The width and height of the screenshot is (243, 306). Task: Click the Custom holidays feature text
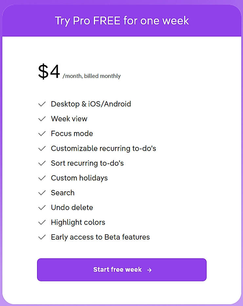tap(79, 178)
